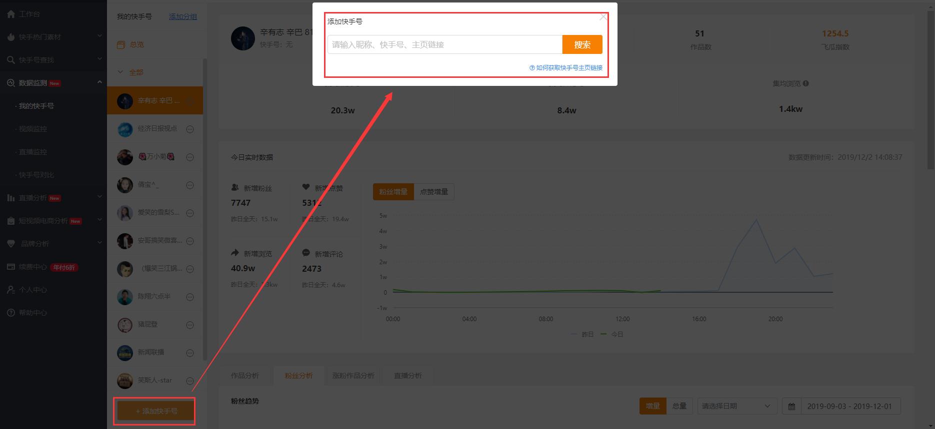Open 快手号对比 in the sidebar submenu
Image resolution: width=935 pixels, height=429 pixels.
36,175
